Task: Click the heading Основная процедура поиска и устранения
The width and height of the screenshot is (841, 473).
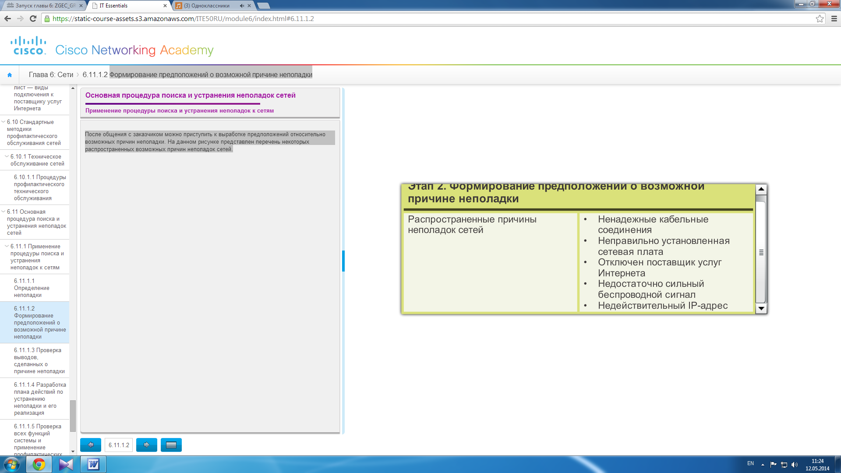Action: [x=191, y=95]
